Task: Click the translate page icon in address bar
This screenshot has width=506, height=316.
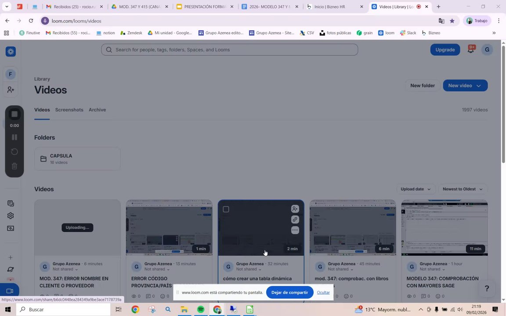Action: pos(441,21)
